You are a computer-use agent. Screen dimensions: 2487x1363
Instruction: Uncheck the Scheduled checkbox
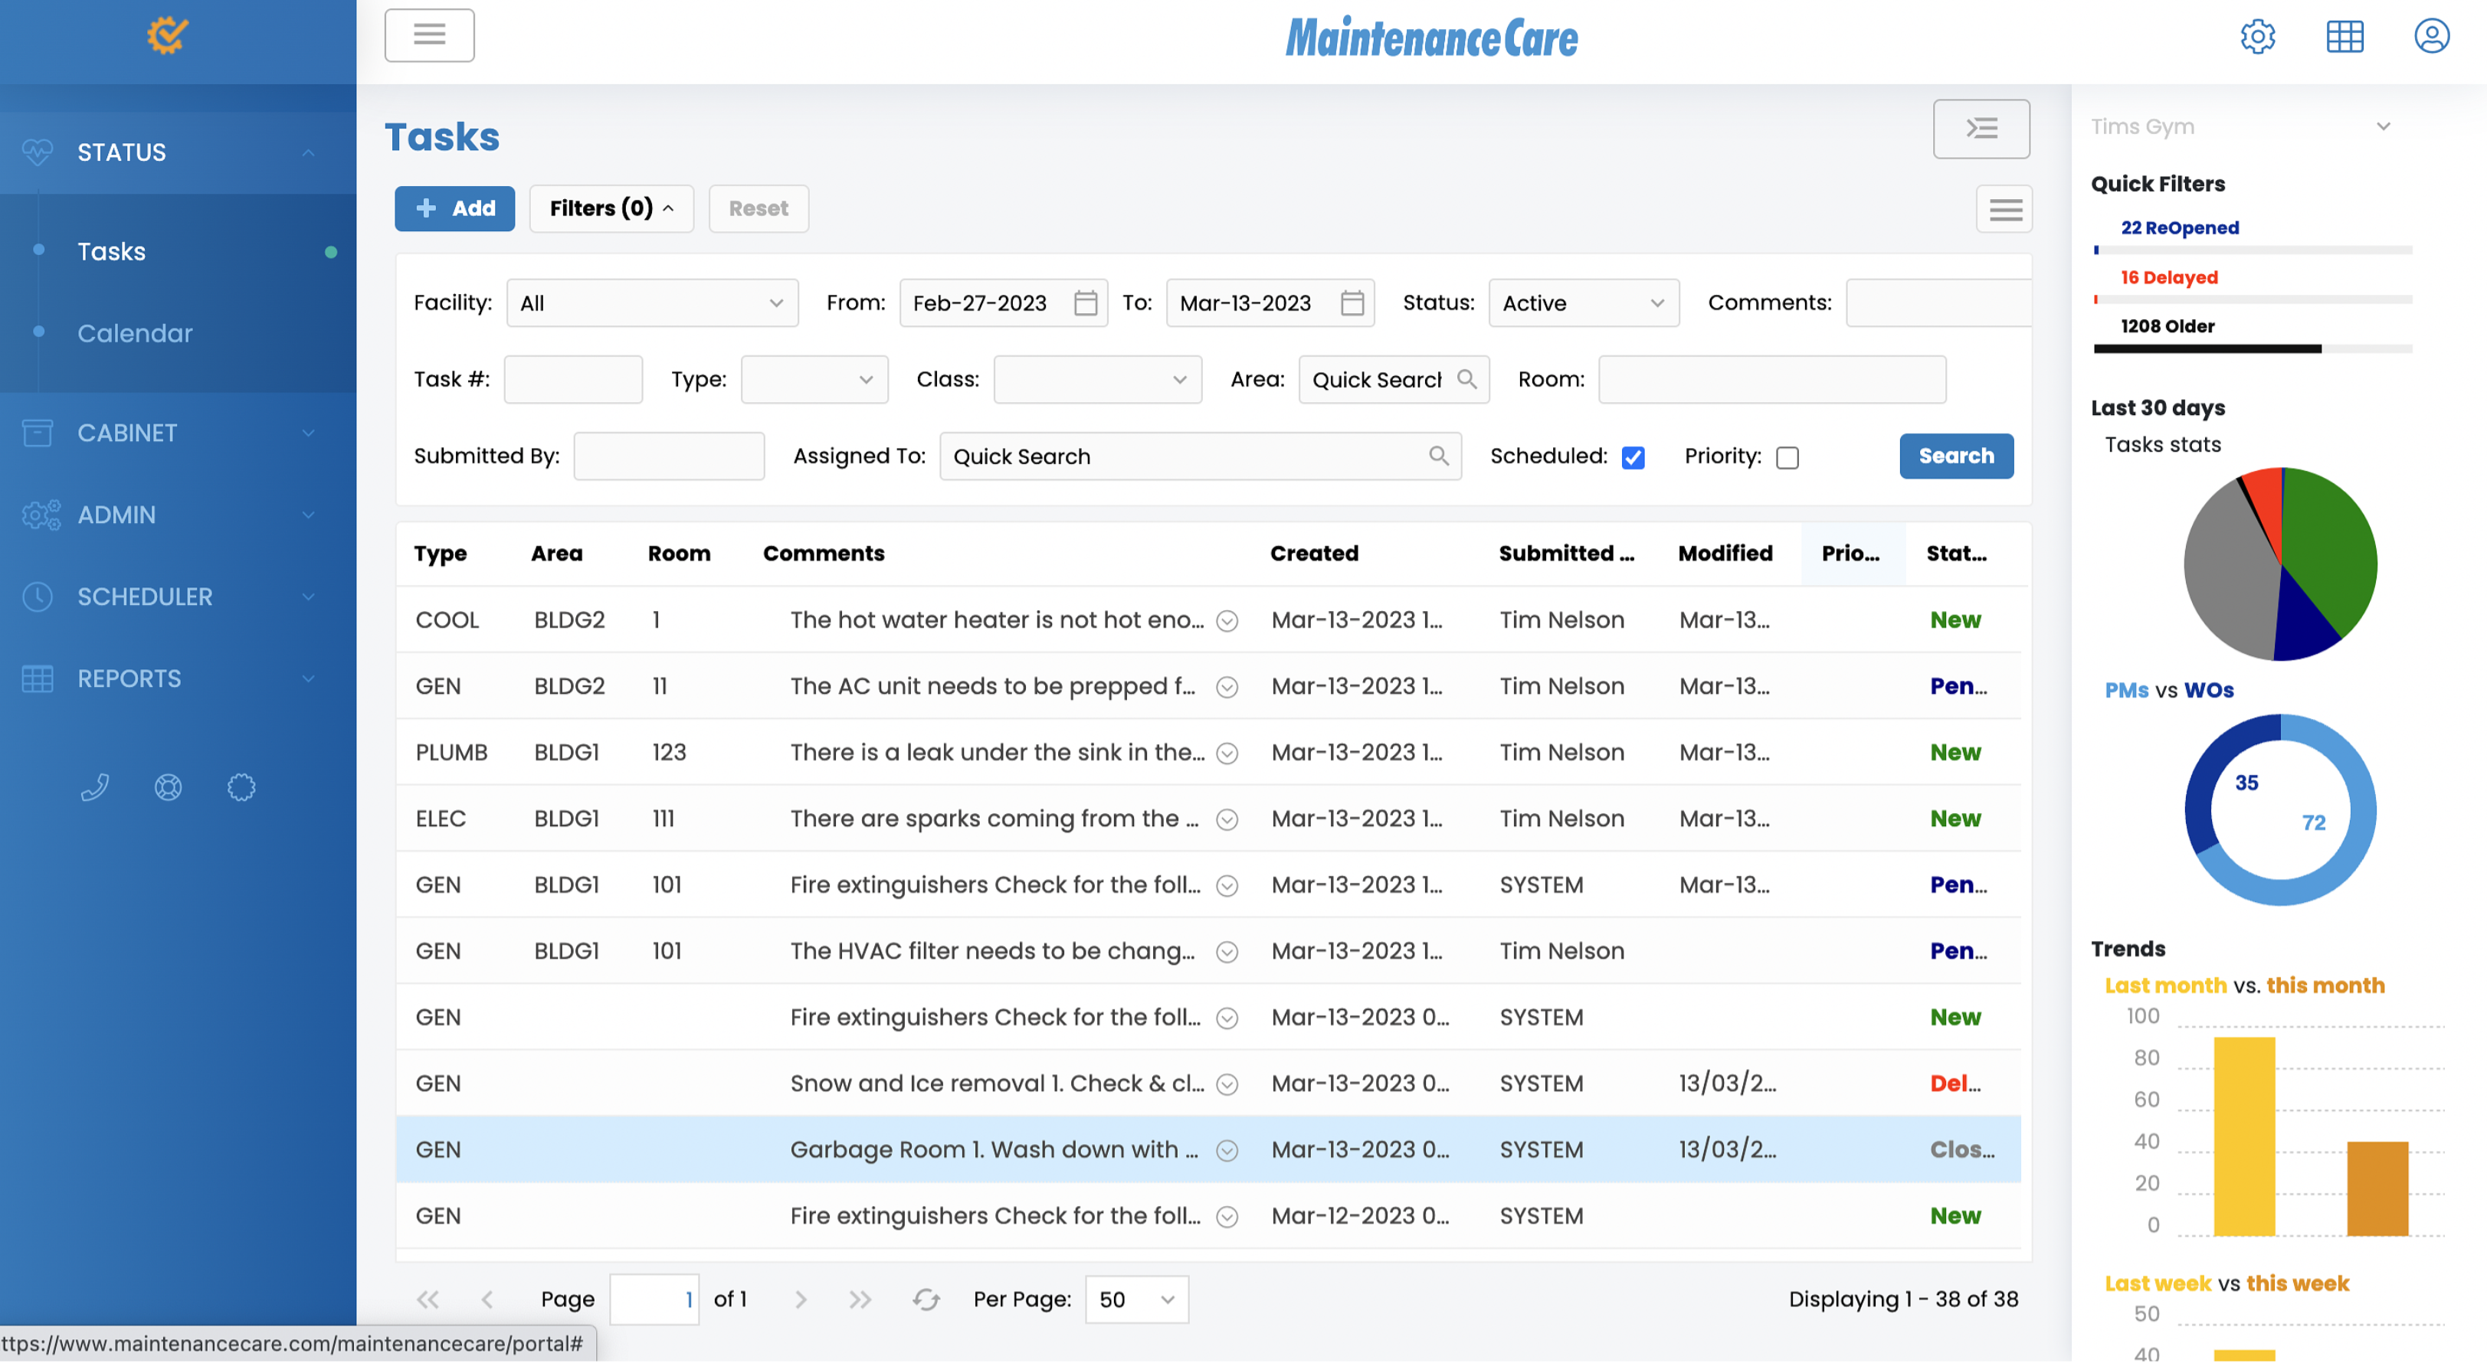(x=1633, y=457)
